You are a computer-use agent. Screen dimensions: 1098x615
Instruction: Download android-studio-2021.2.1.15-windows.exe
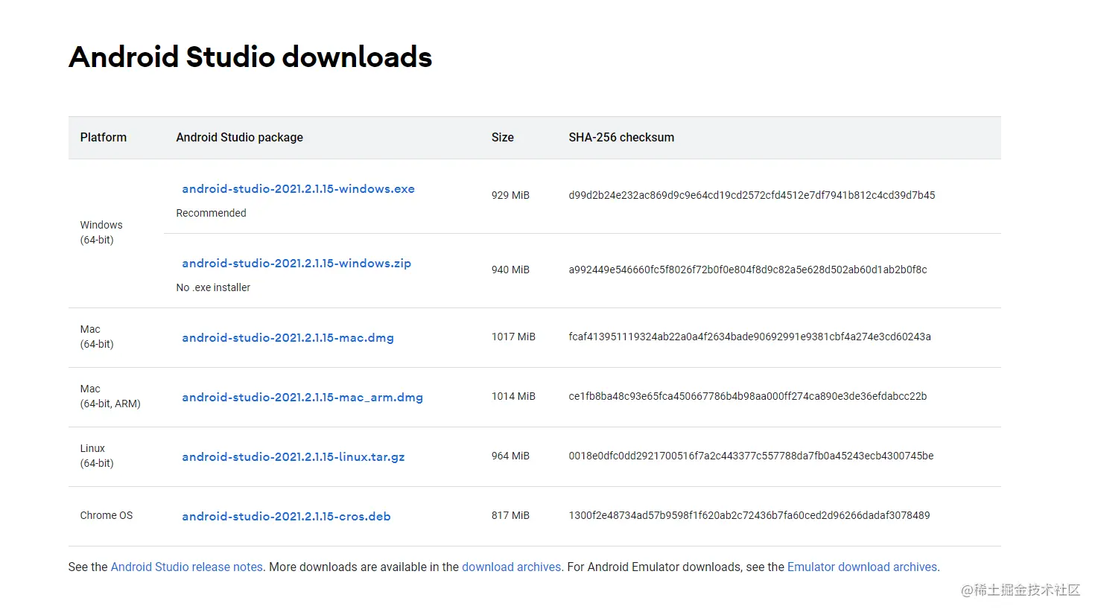[297, 188]
